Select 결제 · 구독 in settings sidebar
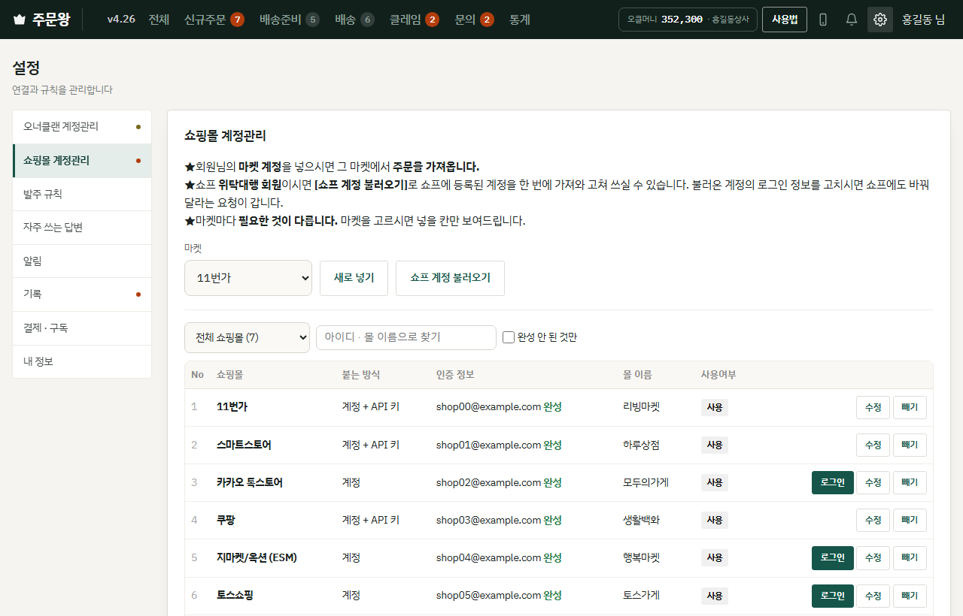The width and height of the screenshot is (963, 616). pyautogui.click(x=82, y=328)
